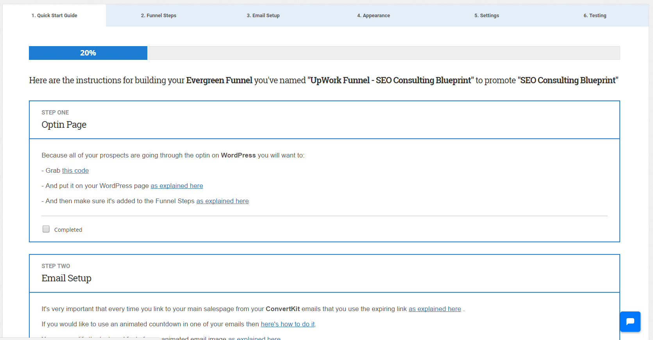653x340 pixels.
Task: Open the chat support widget icon
Action: coord(630,322)
